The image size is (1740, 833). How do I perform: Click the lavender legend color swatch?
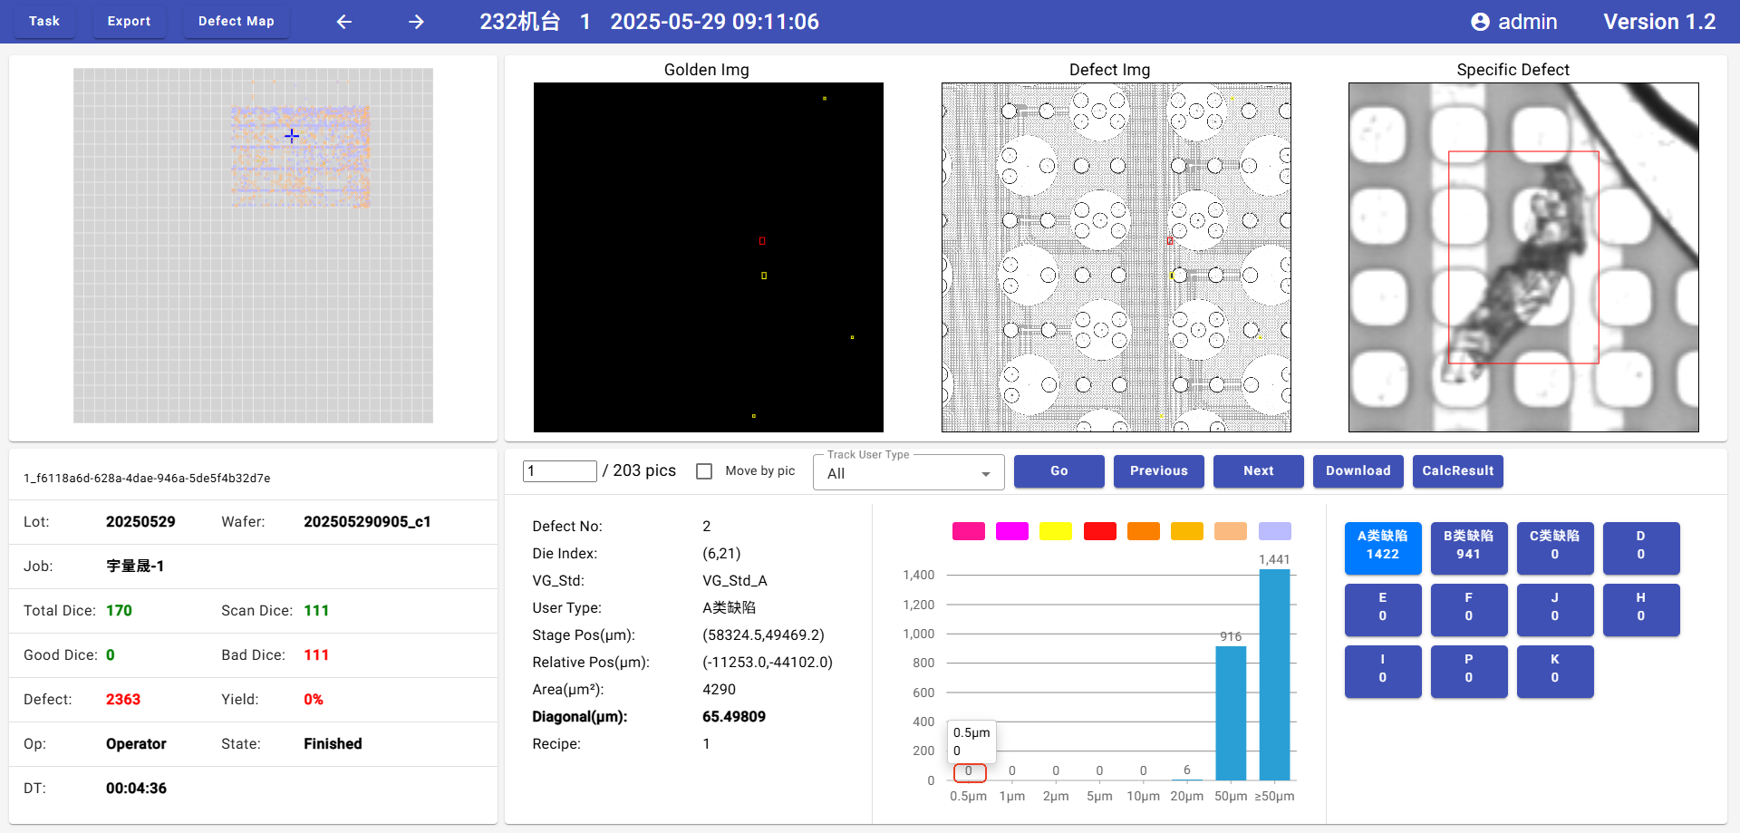(x=1275, y=531)
